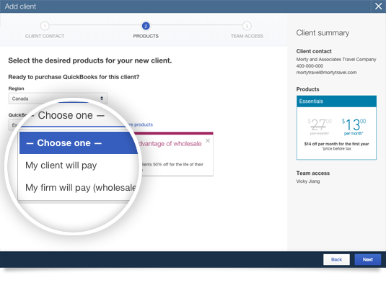386x285 pixels.
Task: Click the Next button
Action: (x=367, y=260)
